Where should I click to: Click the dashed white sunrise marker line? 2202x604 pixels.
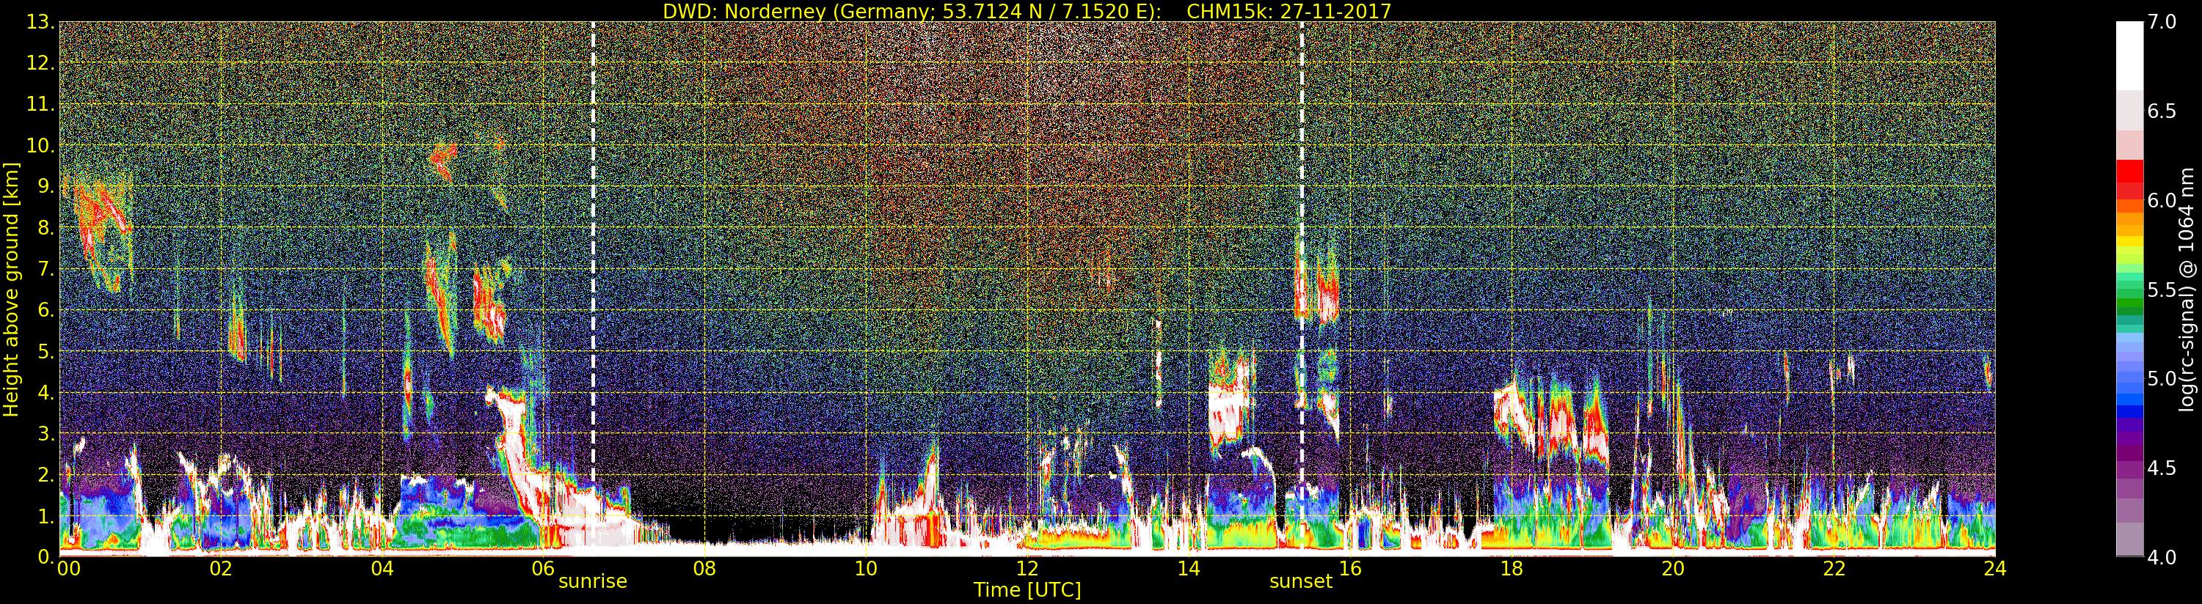tap(593, 289)
